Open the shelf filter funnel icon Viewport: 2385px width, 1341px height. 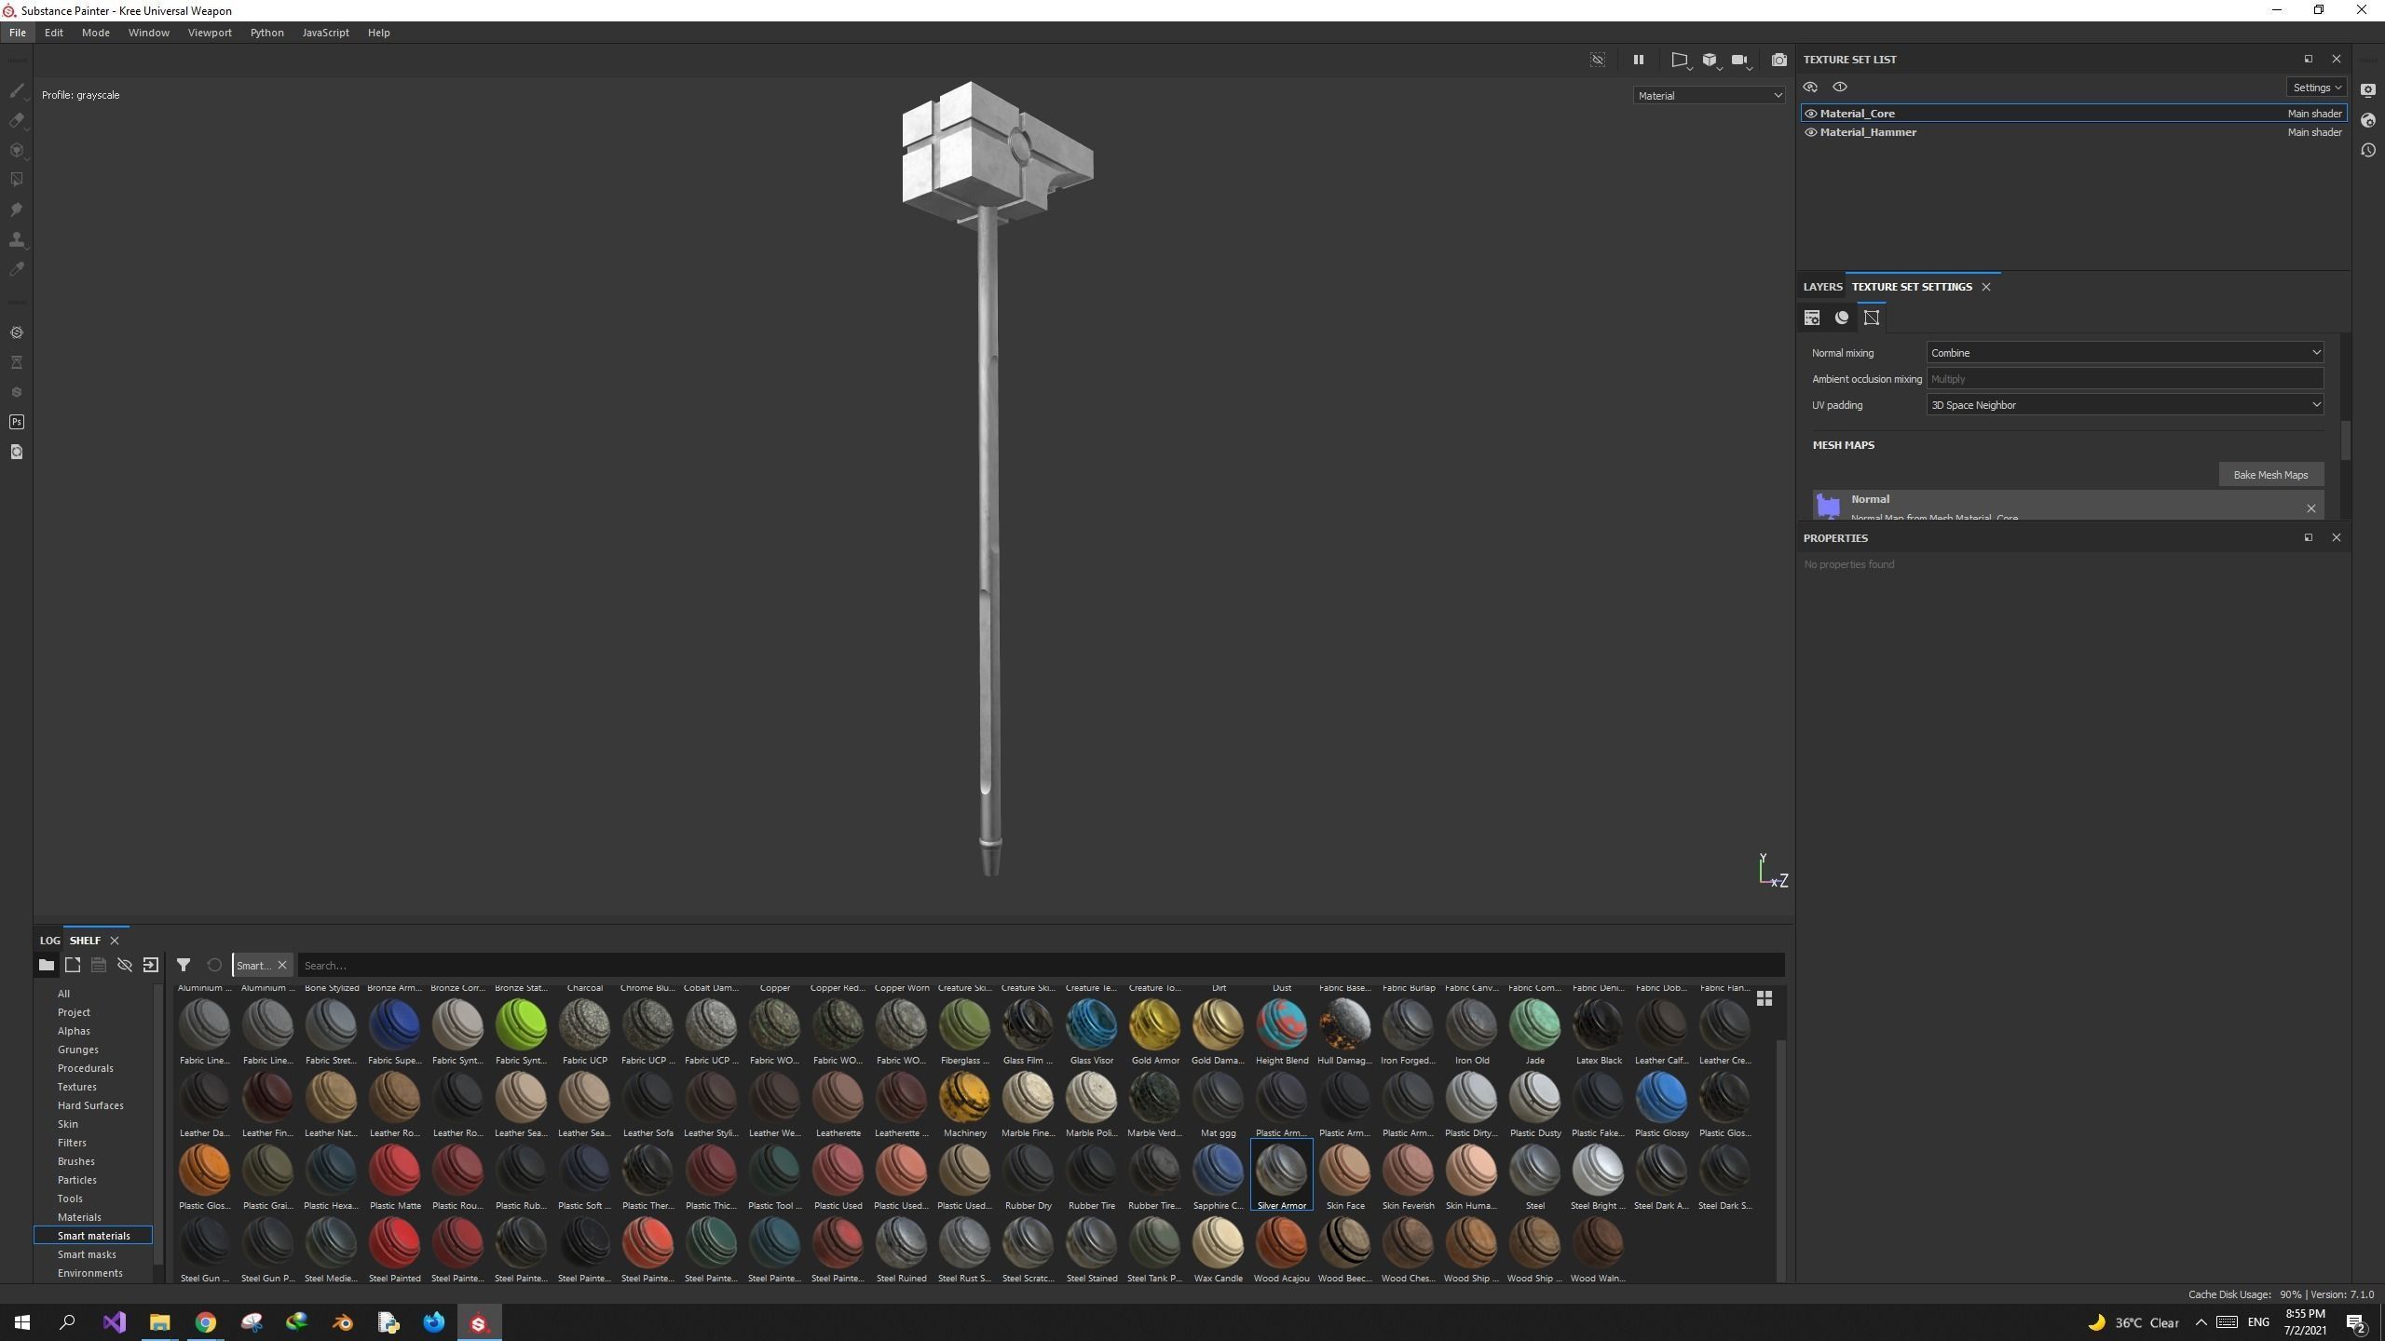click(184, 965)
